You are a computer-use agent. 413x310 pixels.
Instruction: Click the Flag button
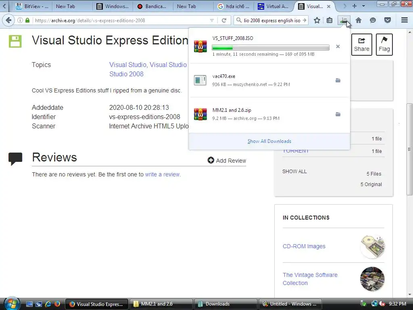384,44
